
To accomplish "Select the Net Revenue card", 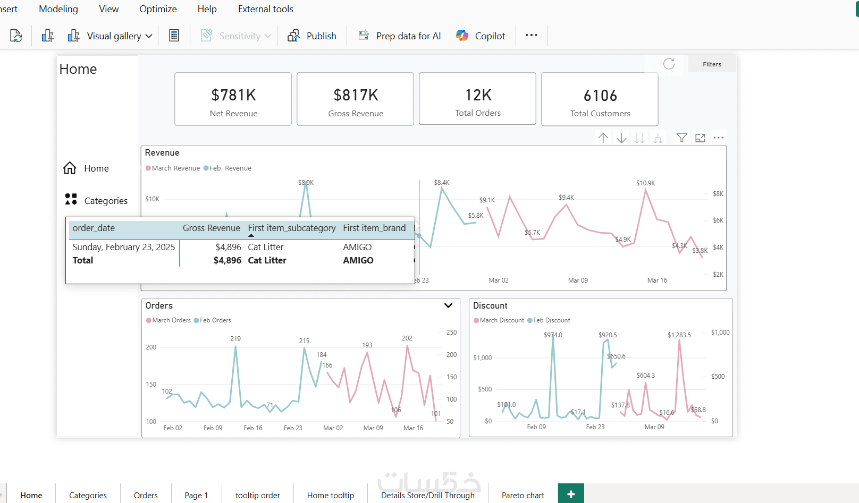I will tap(233, 99).
